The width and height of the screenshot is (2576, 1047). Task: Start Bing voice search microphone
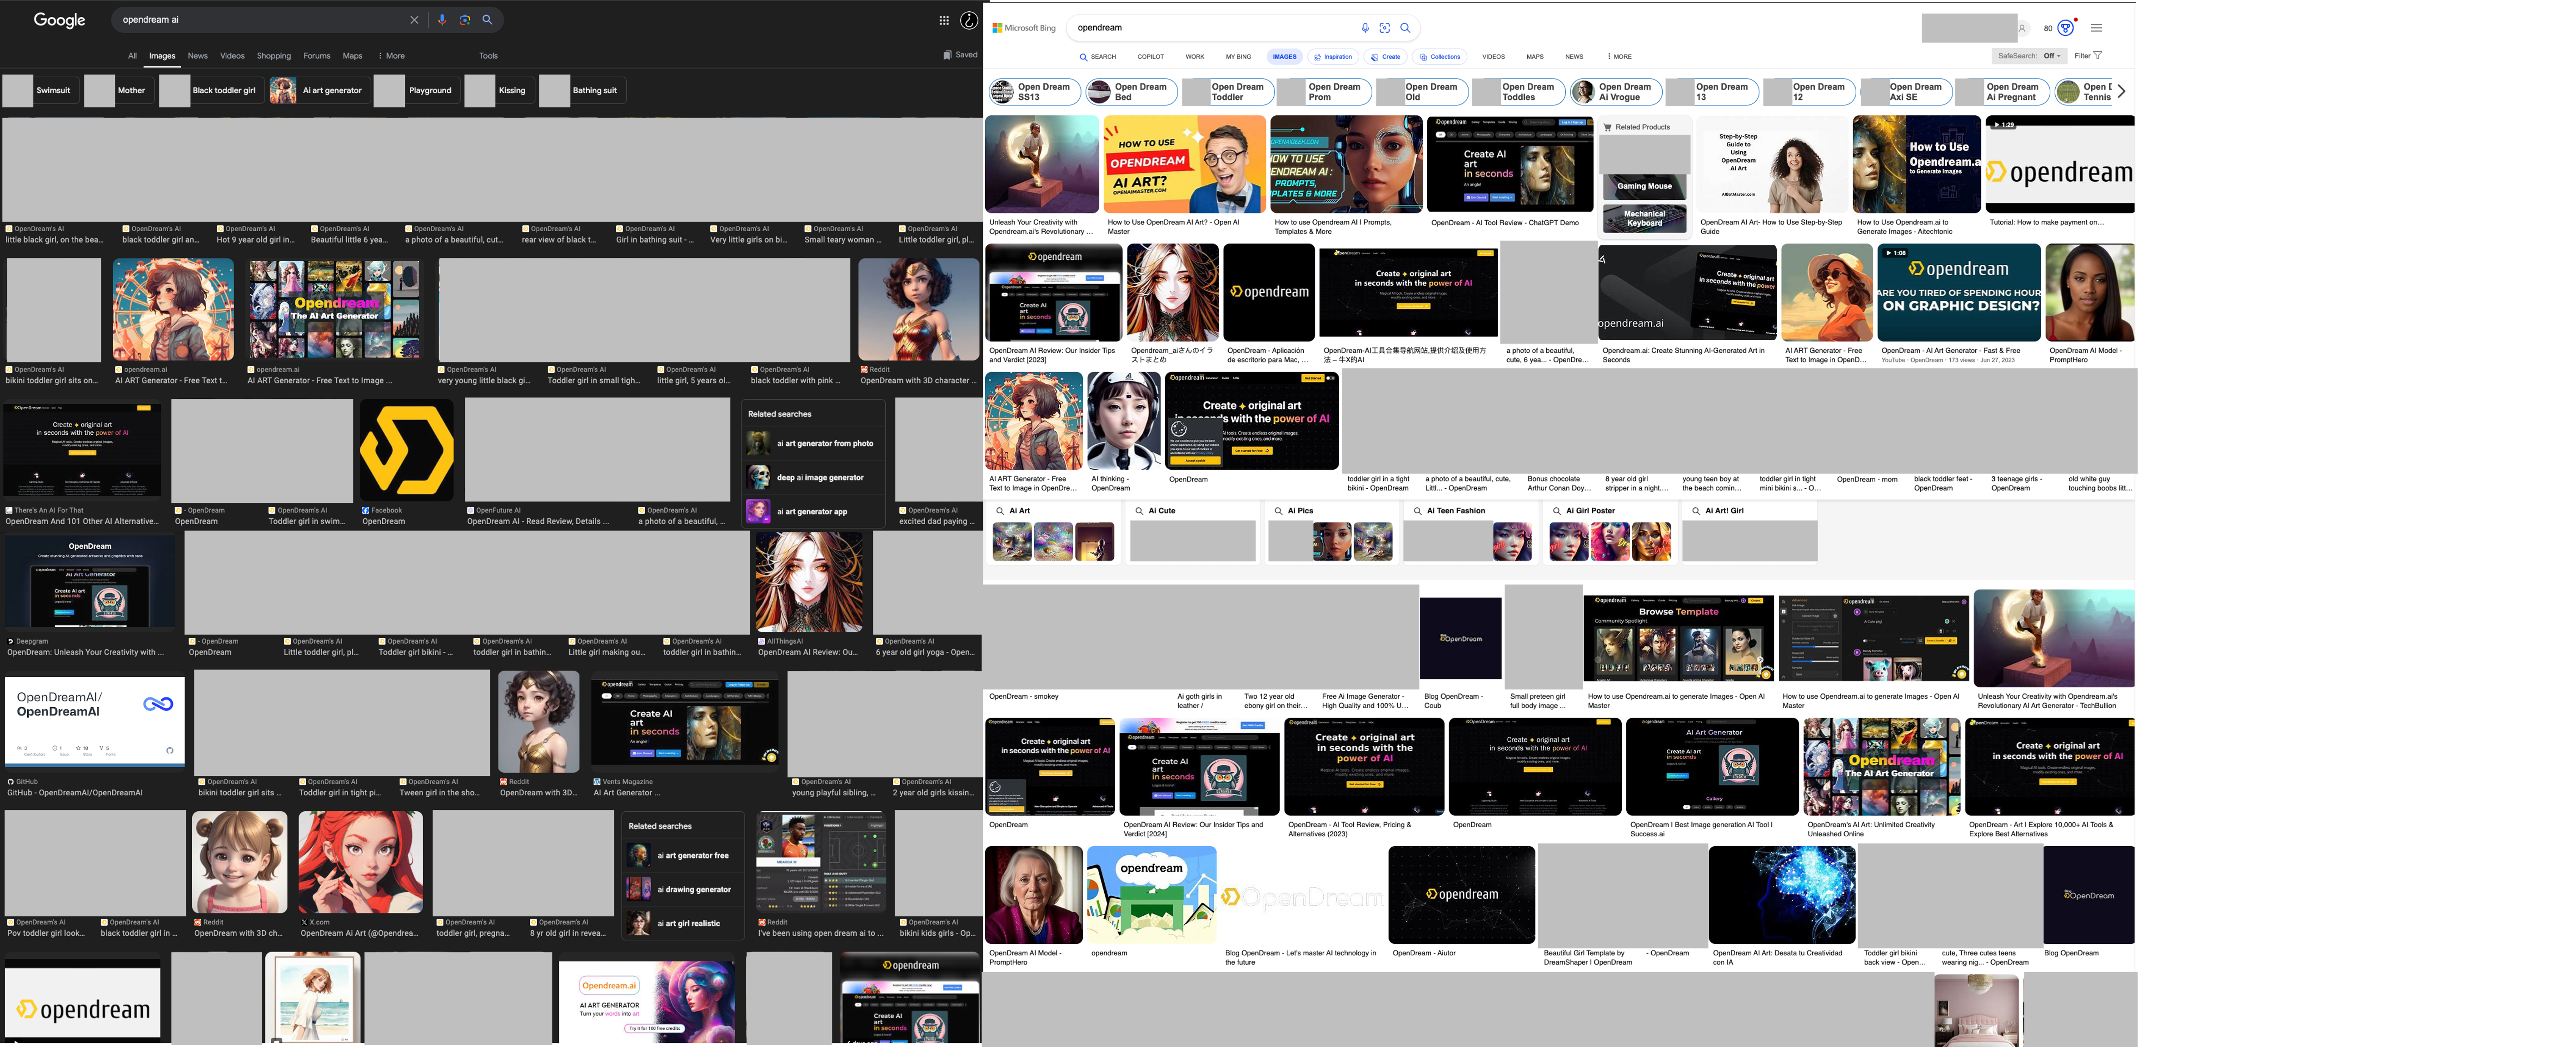click(1365, 28)
